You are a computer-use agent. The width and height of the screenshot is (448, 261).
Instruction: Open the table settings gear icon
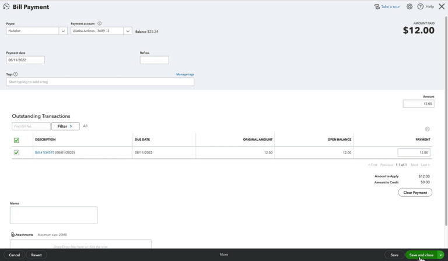(427, 129)
